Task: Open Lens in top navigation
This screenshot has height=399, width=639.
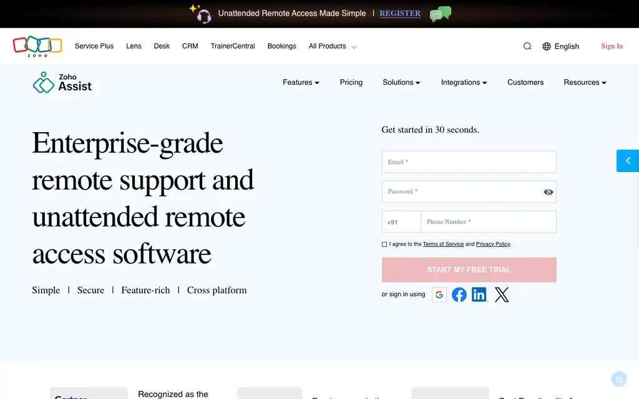Action: pos(134,46)
